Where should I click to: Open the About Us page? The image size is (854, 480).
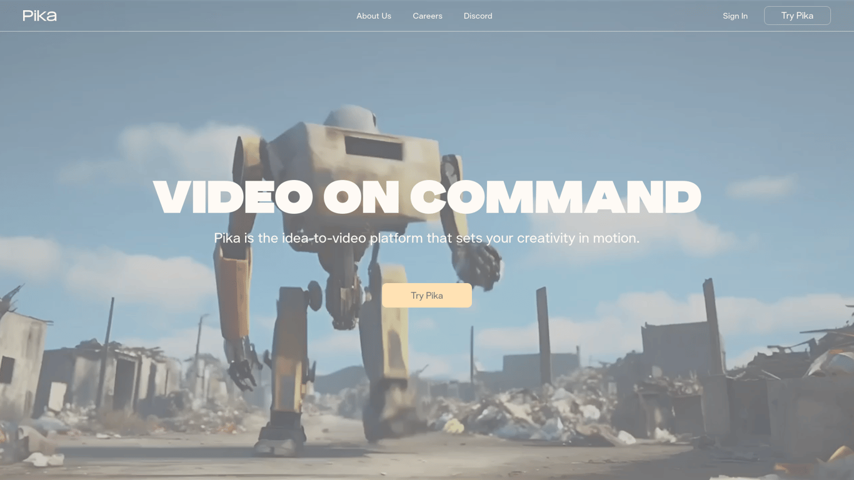[x=374, y=16]
